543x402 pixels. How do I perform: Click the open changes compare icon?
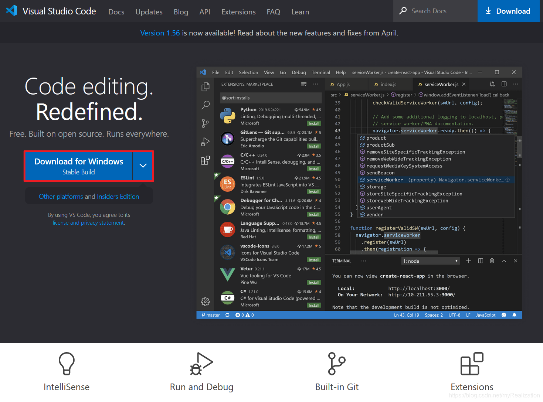pos(492,84)
